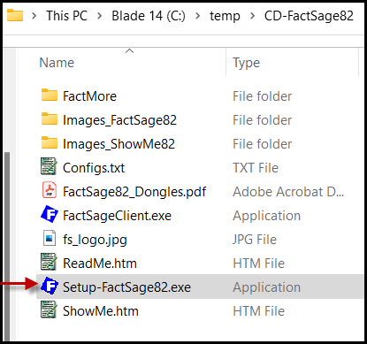This screenshot has width=367, height=344.
Task: Select the Images_ShowMe82 folder icon
Action: click(x=50, y=143)
